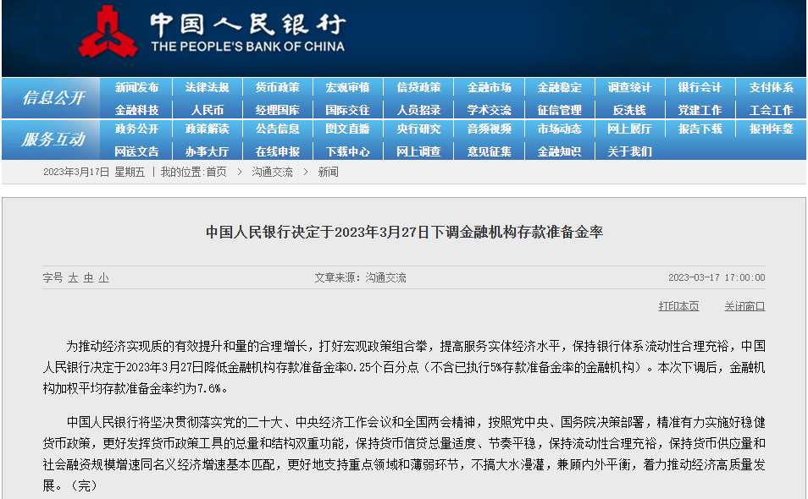Open 经理国库 menu item
This screenshot has height=499, width=808.
pyautogui.click(x=277, y=110)
